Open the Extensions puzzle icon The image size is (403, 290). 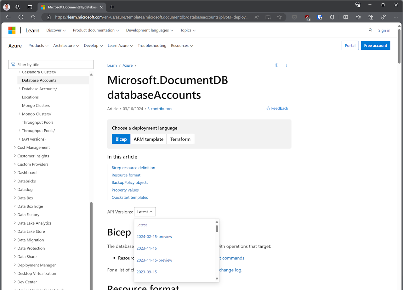pos(332,17)
